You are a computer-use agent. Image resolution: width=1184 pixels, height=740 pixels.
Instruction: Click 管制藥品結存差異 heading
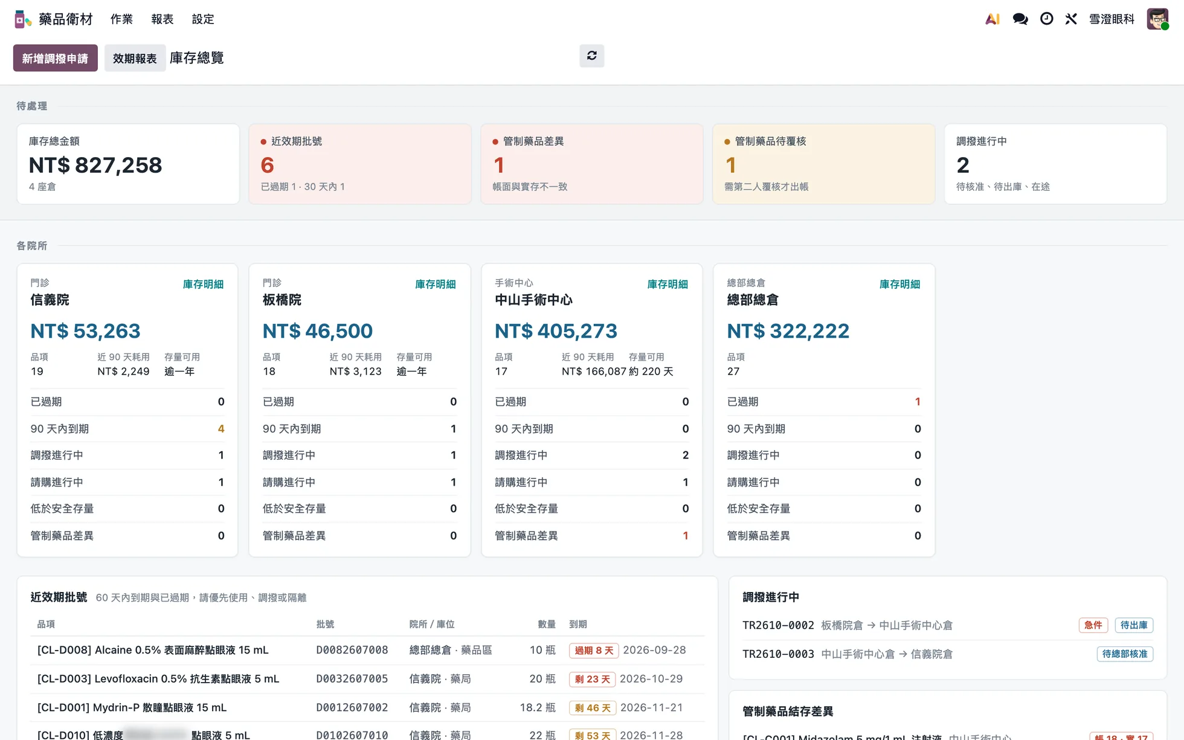tap(788, 712)
